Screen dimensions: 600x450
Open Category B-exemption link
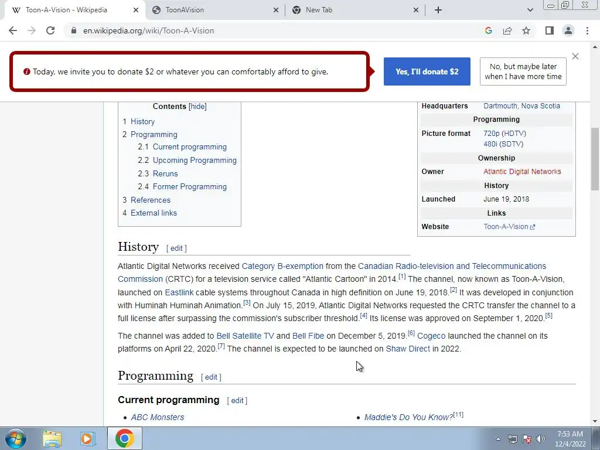point(282,267)
